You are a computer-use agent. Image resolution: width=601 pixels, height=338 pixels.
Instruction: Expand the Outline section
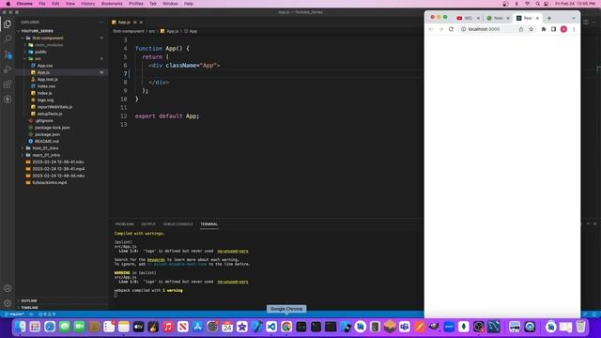tap(29, 300)
